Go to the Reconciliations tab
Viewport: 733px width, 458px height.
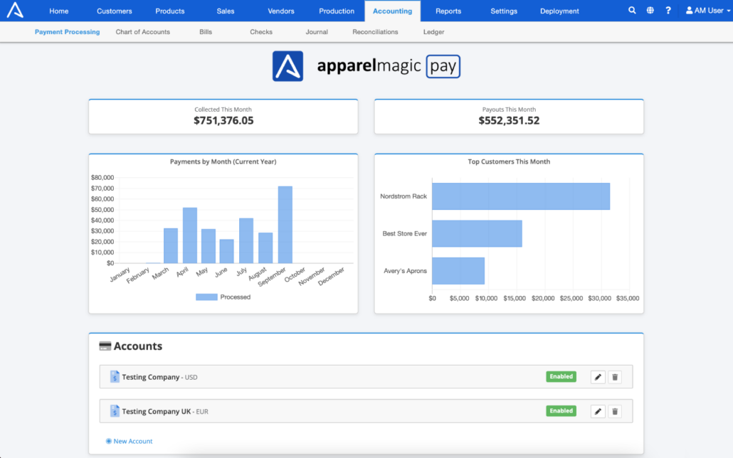point(375,32)
